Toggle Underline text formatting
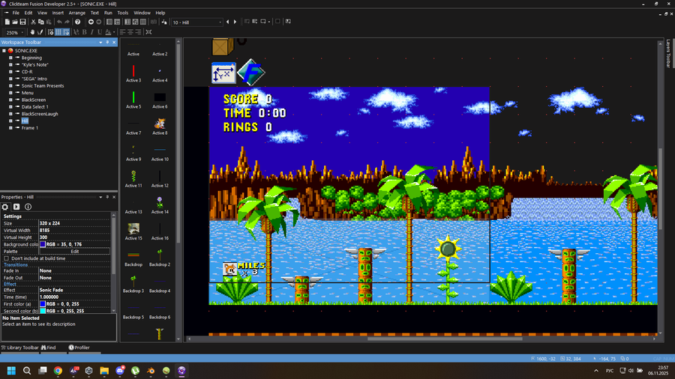675x379 pixels. pyautogui.click(x=100, y=32)
